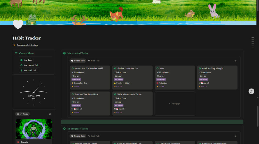Click to Done on Write a Letter to the Future

[120, 98]
